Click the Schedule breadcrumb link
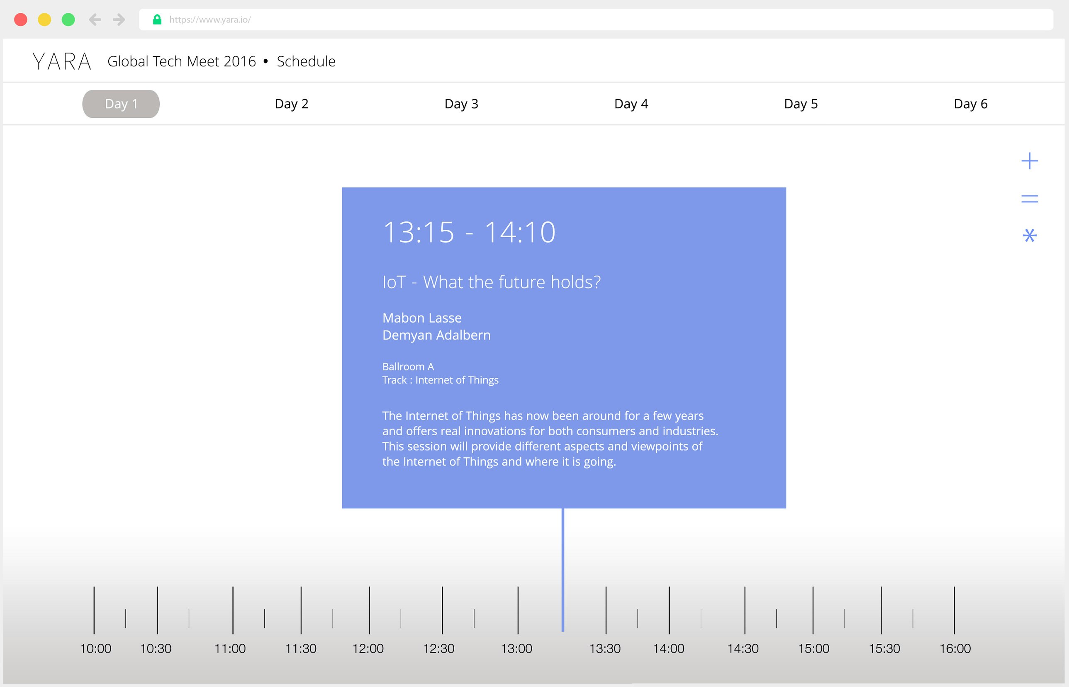Viewport: 1069px width, 687px height. 306,61
